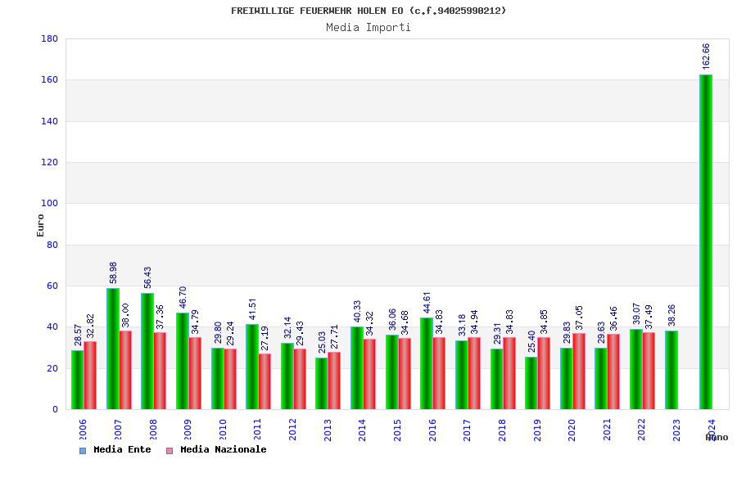Click the Media Importi subtitle
Viewport: 737px width, 491px height.
[368, 27]
